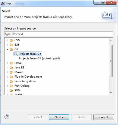Select the Install category

tap(18, 63)
